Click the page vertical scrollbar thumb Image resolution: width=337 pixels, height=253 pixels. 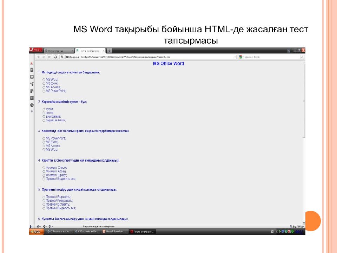(x=304, y=101)
